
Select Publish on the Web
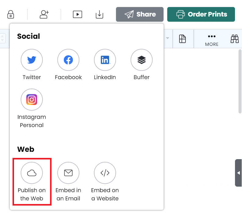[x=32, y=173]
